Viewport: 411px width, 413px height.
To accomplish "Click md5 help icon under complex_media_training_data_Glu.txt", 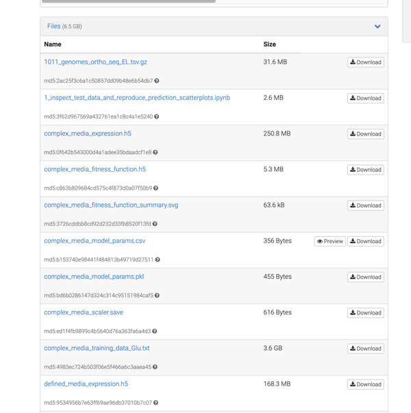I will [x=155, y=367].
